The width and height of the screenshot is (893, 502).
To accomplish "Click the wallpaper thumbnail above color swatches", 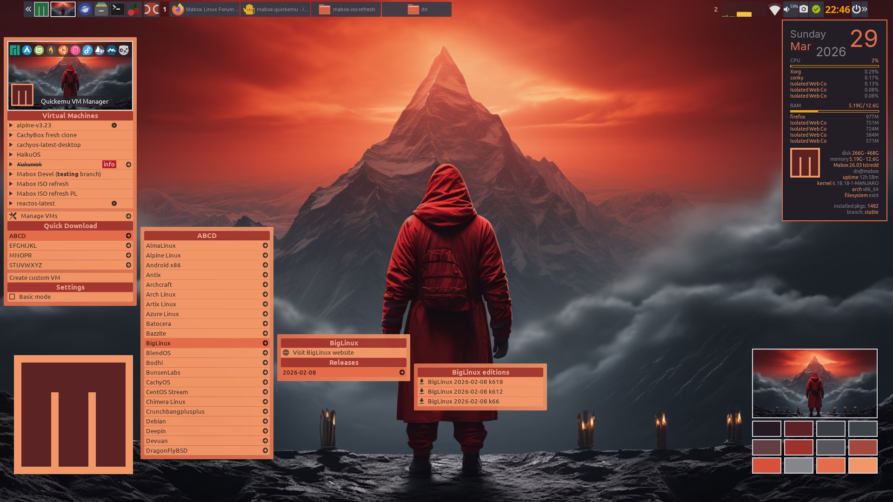I will coord(814,383).
